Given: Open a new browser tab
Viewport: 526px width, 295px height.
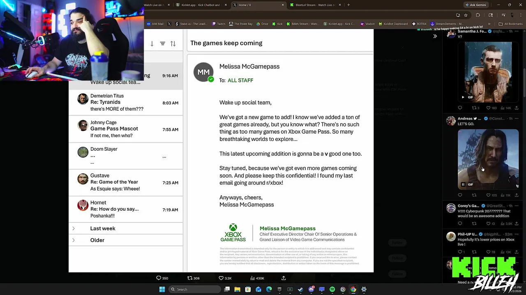Looking at the screenshot, I should tap(348, 5).
